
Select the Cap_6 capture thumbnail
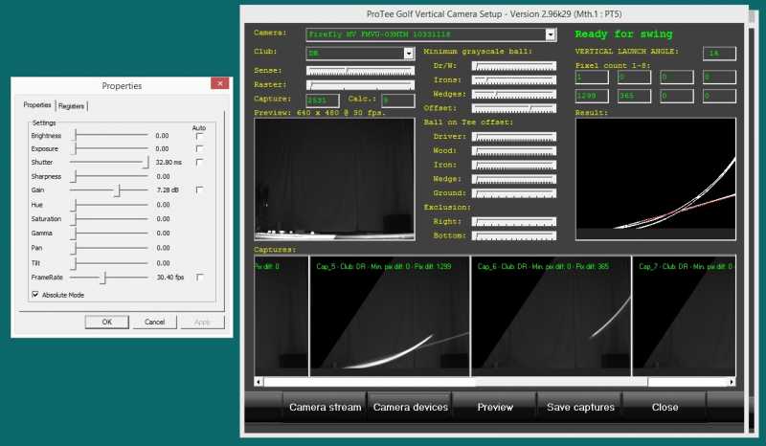(552, 316)
